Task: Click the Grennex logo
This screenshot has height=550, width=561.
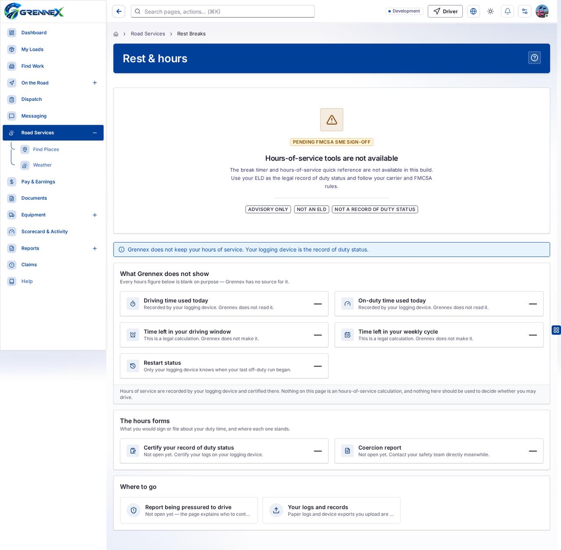Action: [34, 11]
